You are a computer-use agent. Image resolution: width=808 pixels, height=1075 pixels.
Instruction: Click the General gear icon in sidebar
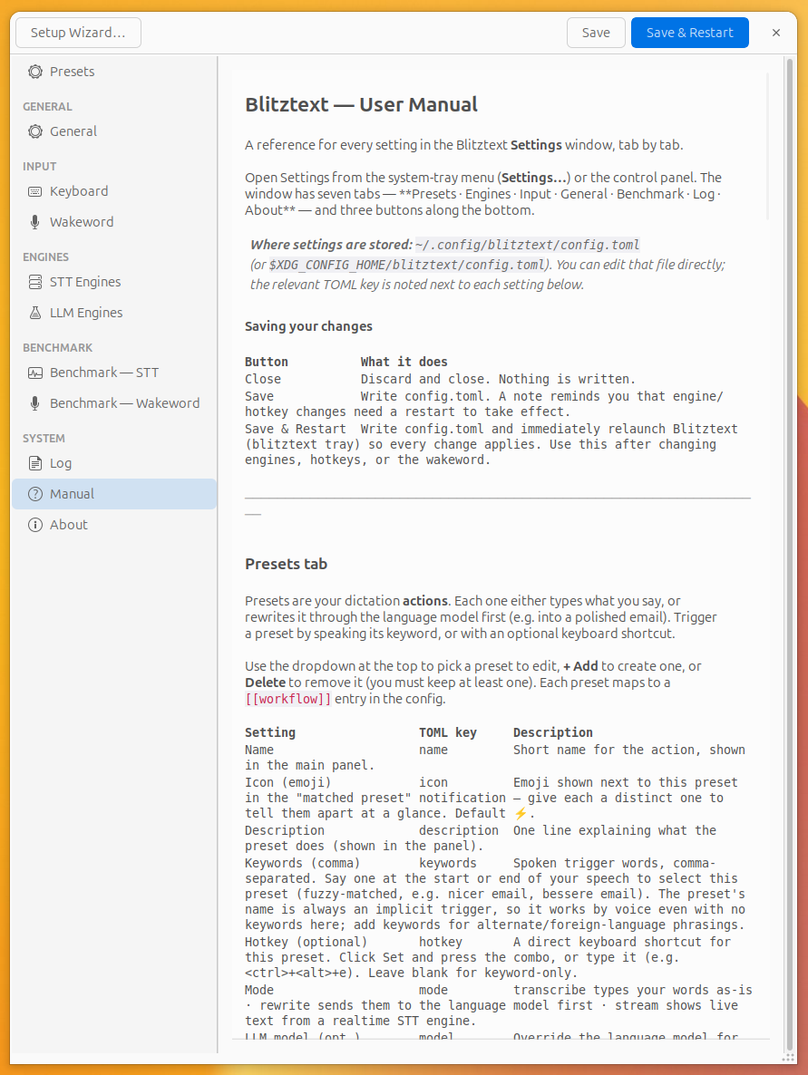tap(35, 131)
